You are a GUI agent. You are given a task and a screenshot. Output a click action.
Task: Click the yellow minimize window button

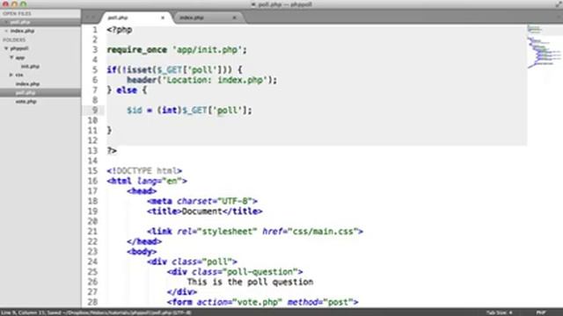coord(14,4)
